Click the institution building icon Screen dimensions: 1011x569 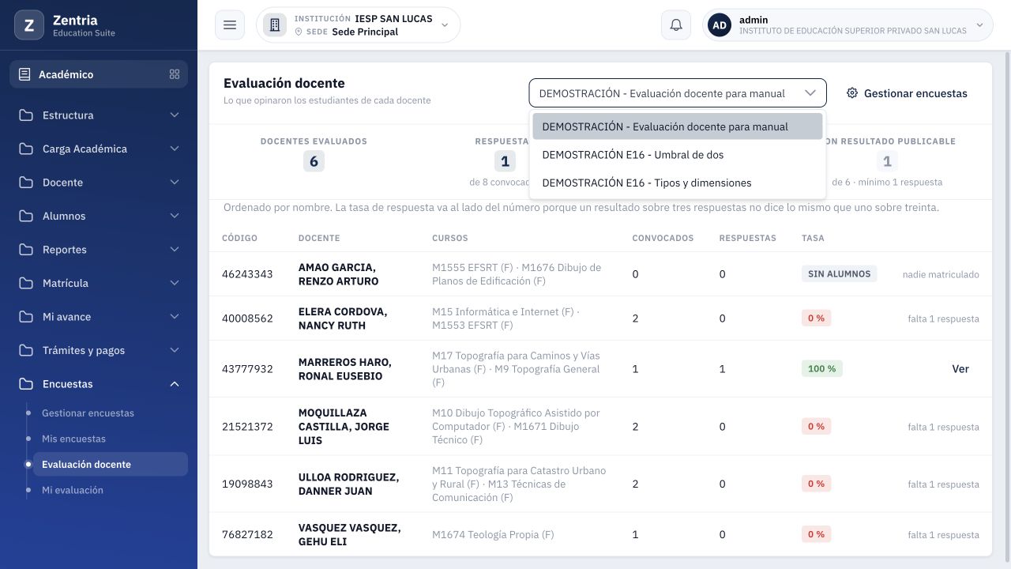[275, 25]
